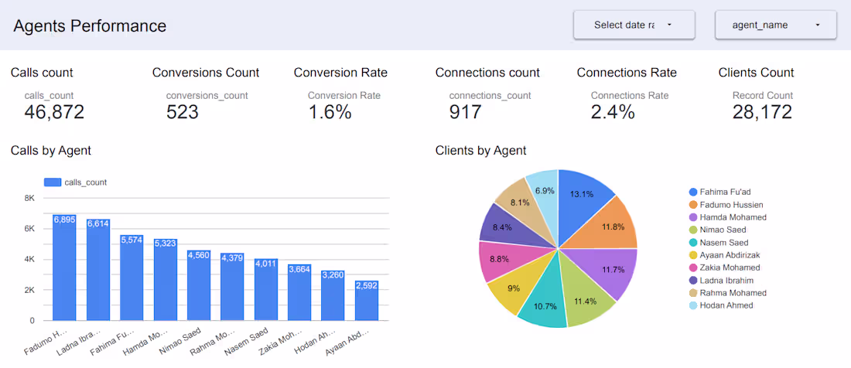The width and height of the screenshot is (851, 368).
Task: Click the Conversions Count heading
Action: click(206, 73)
